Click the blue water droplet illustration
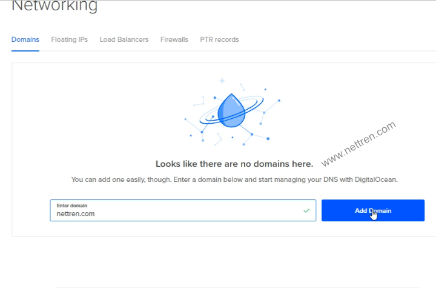Image resolution: width=436 pixels, height=291 pixels. (231, 111)
